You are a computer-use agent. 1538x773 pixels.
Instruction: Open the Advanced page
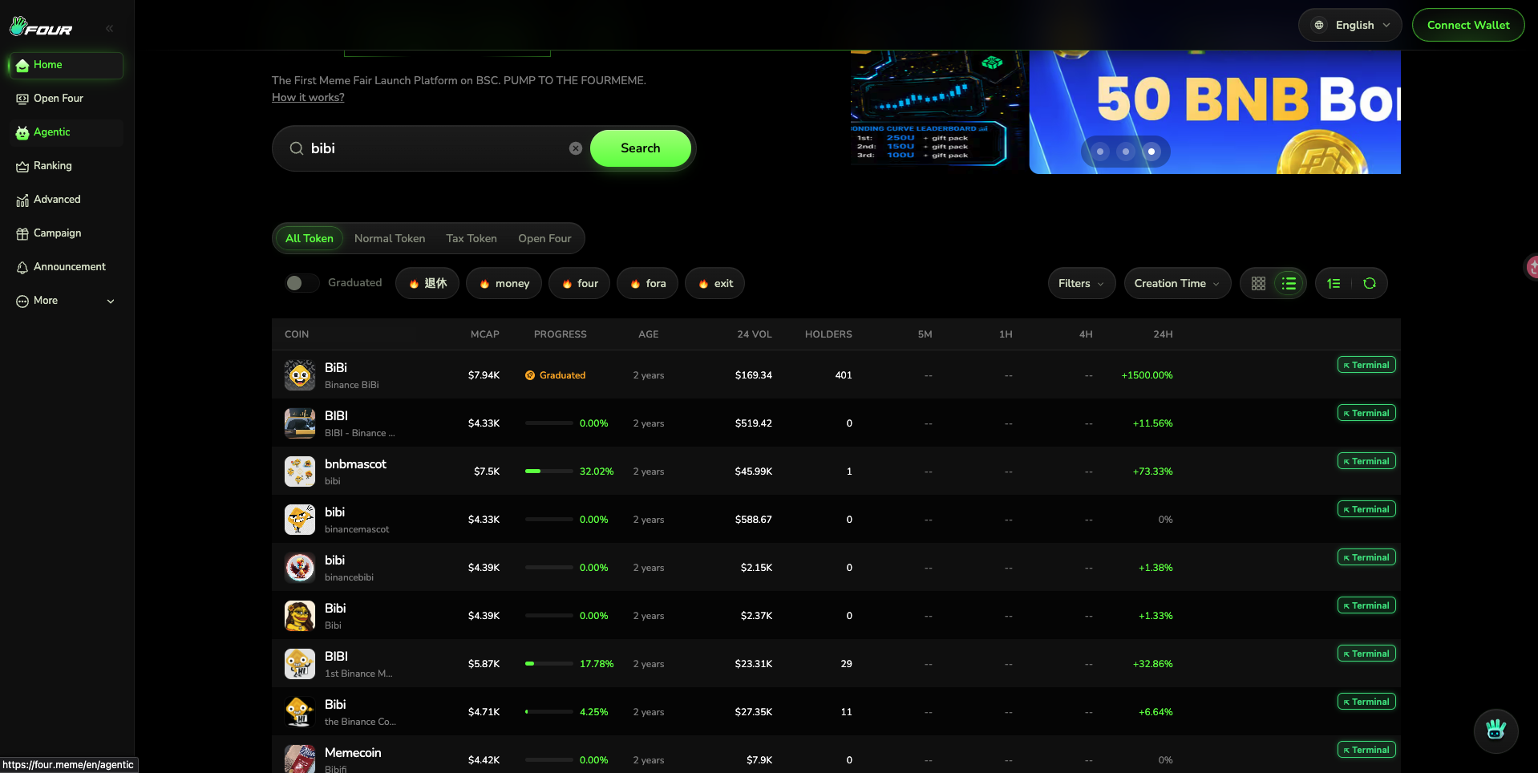click(66, 200)
